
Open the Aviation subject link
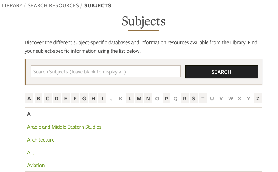(36, 165)
